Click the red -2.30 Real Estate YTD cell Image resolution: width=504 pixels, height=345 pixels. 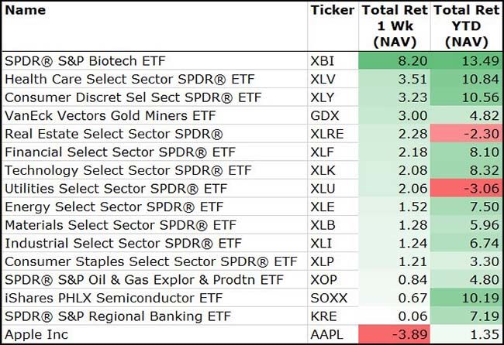tap(465, 134)
